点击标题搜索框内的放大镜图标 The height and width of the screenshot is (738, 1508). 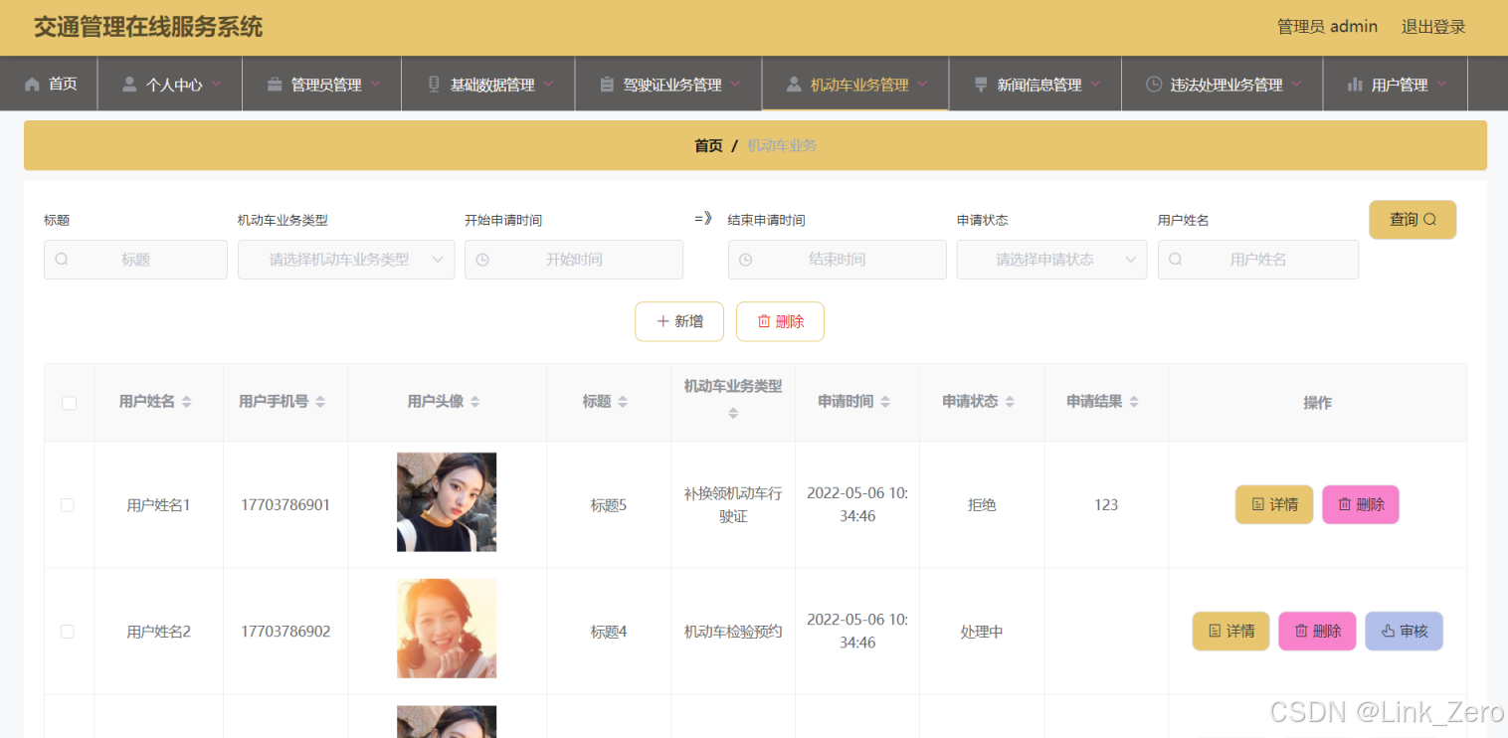(62, 260)
